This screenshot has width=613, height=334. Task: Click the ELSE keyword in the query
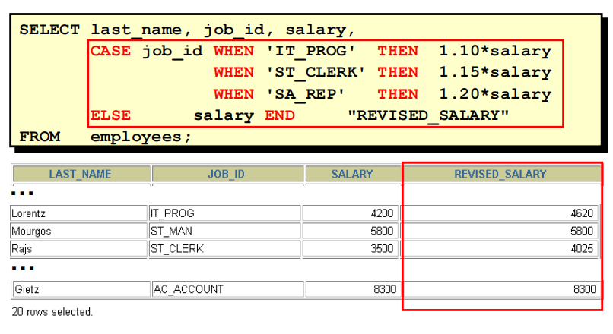(110, 115)
